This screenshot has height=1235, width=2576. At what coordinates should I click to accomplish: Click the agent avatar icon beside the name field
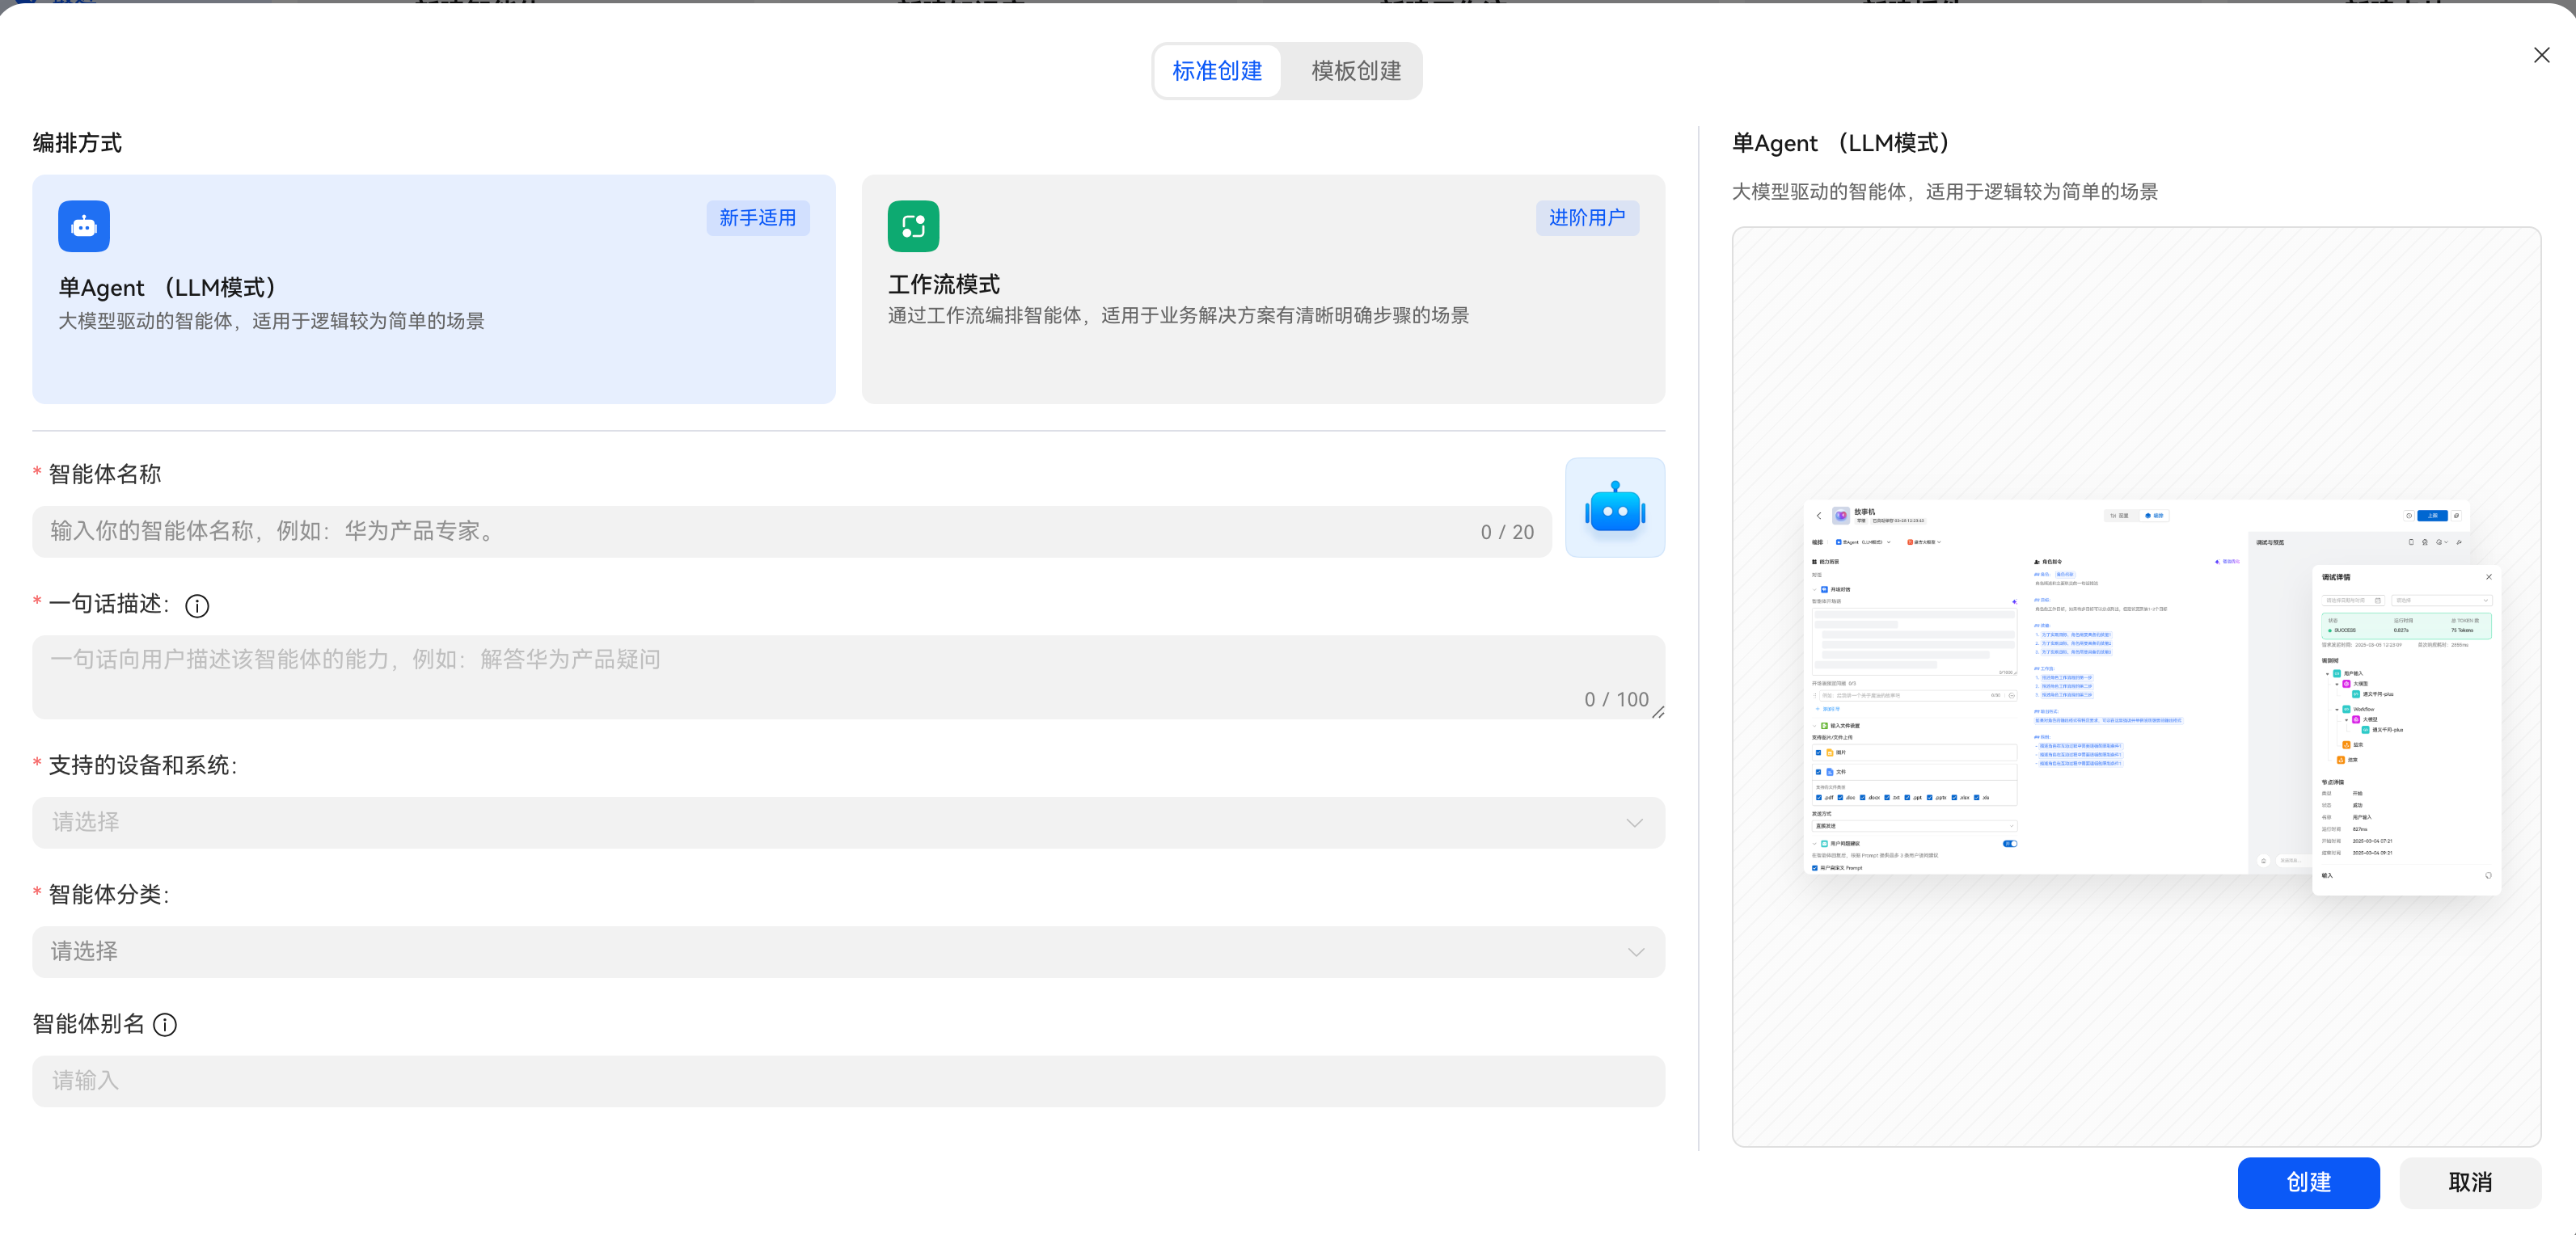coord(1615,507)
